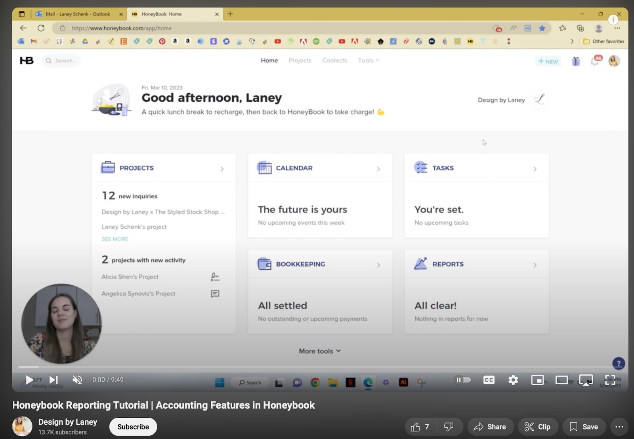The height and width of the screenshot is (439, 634).
Task: Click the browser address bar URL
Action: [x=122, y=28]
